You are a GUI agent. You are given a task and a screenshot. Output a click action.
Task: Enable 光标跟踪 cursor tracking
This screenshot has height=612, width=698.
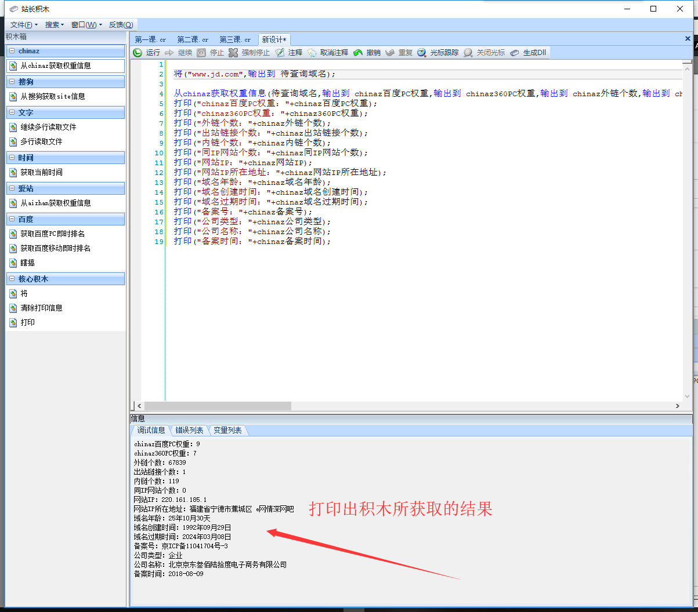click(422, 53)
